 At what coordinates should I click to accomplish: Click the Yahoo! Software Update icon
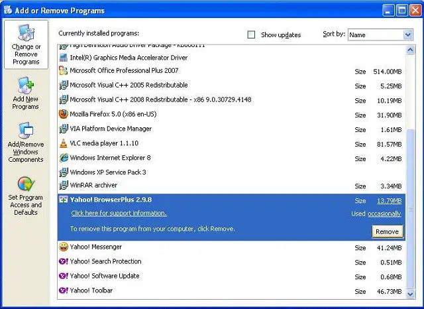64,276
